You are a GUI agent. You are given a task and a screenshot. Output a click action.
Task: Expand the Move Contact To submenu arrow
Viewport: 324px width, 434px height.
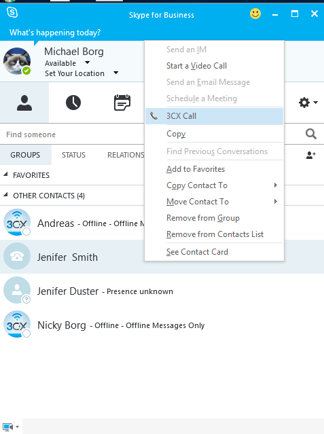tap(276, 201)
